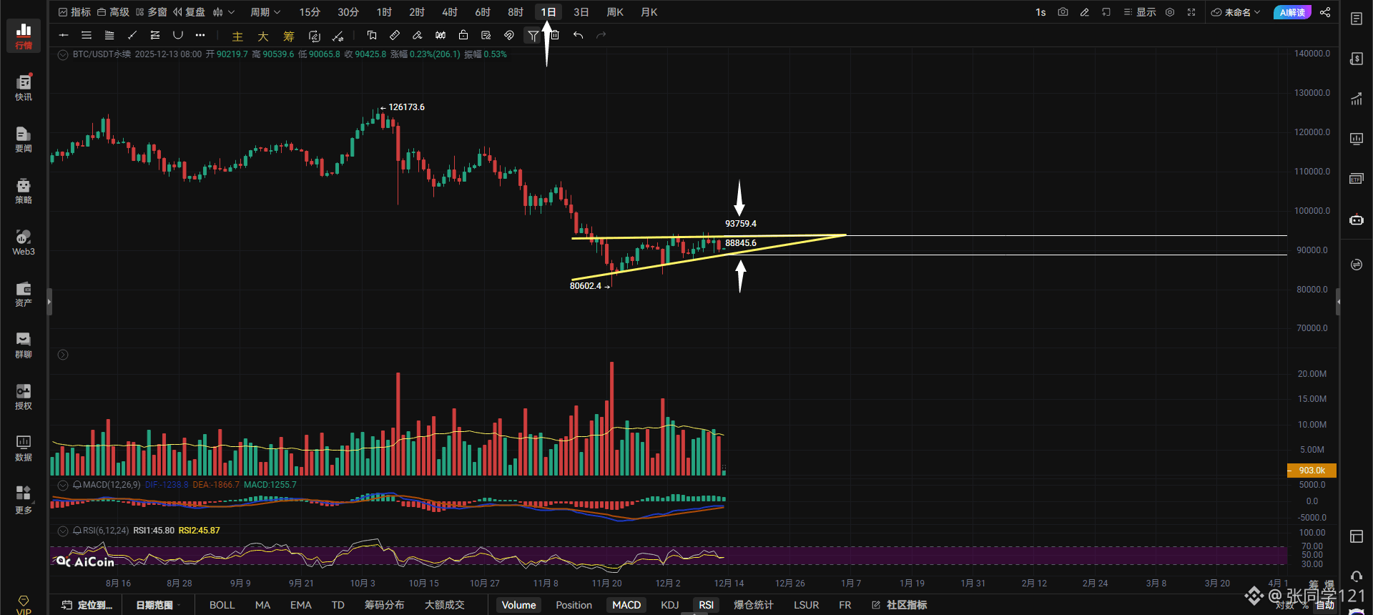The height and width of the screenshot is (615, 1373).
Task: Collapse the RSI indicator pane
Action: (63, 531)
